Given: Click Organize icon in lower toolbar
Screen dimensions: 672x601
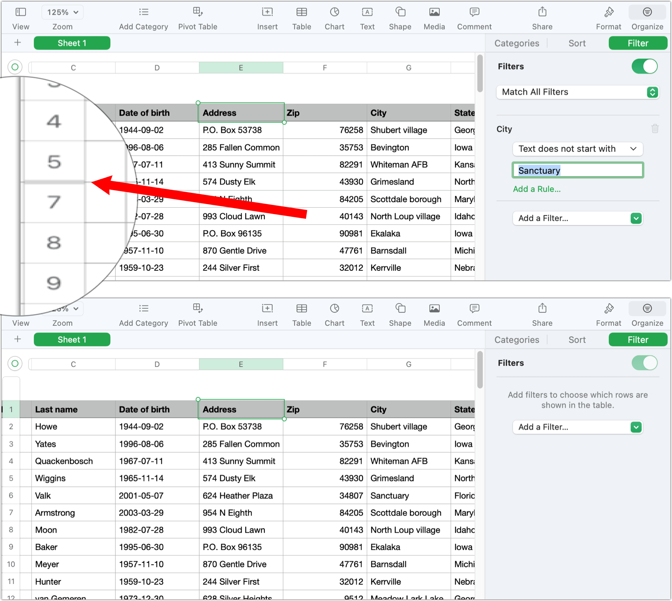Looking at the screenshot, I should tap(647, 309).
